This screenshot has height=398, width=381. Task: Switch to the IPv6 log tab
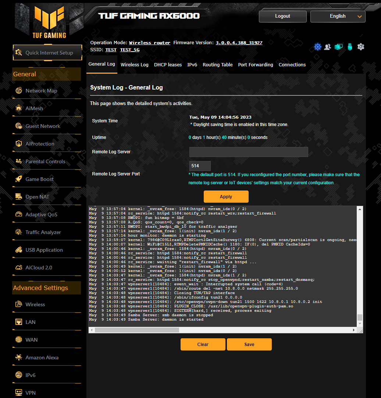tap(192, 65)
